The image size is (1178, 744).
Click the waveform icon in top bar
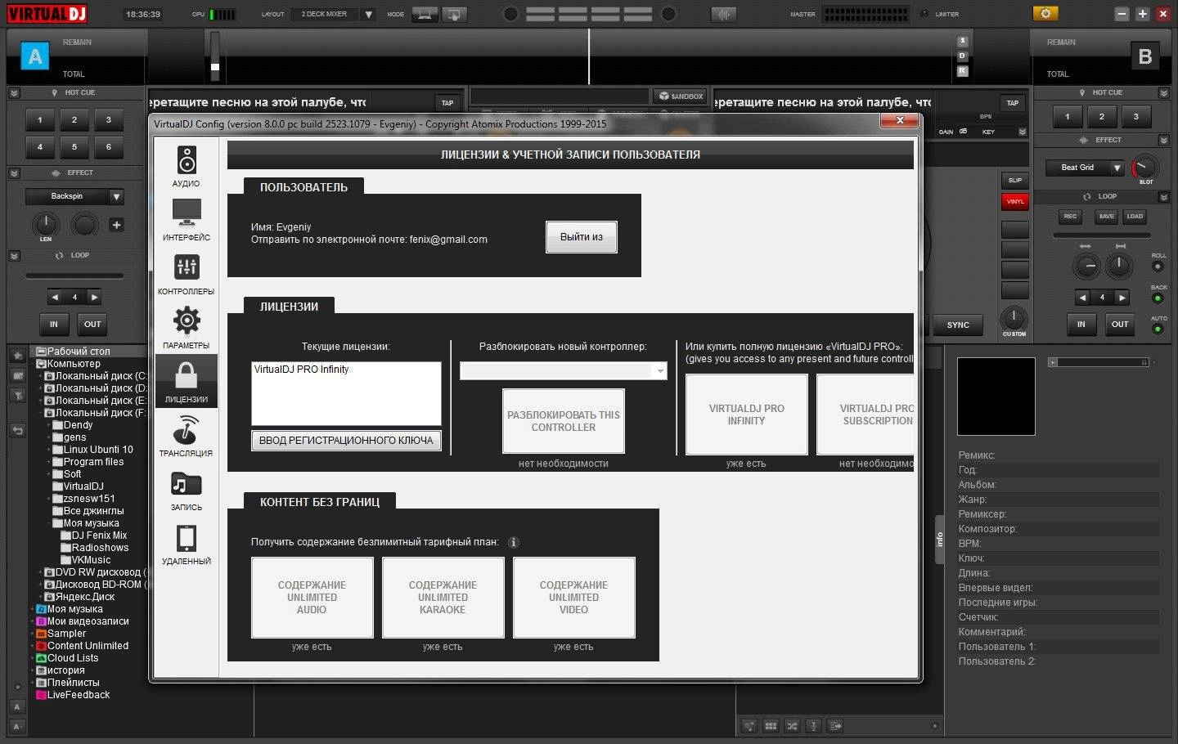(x=724, y=14)
